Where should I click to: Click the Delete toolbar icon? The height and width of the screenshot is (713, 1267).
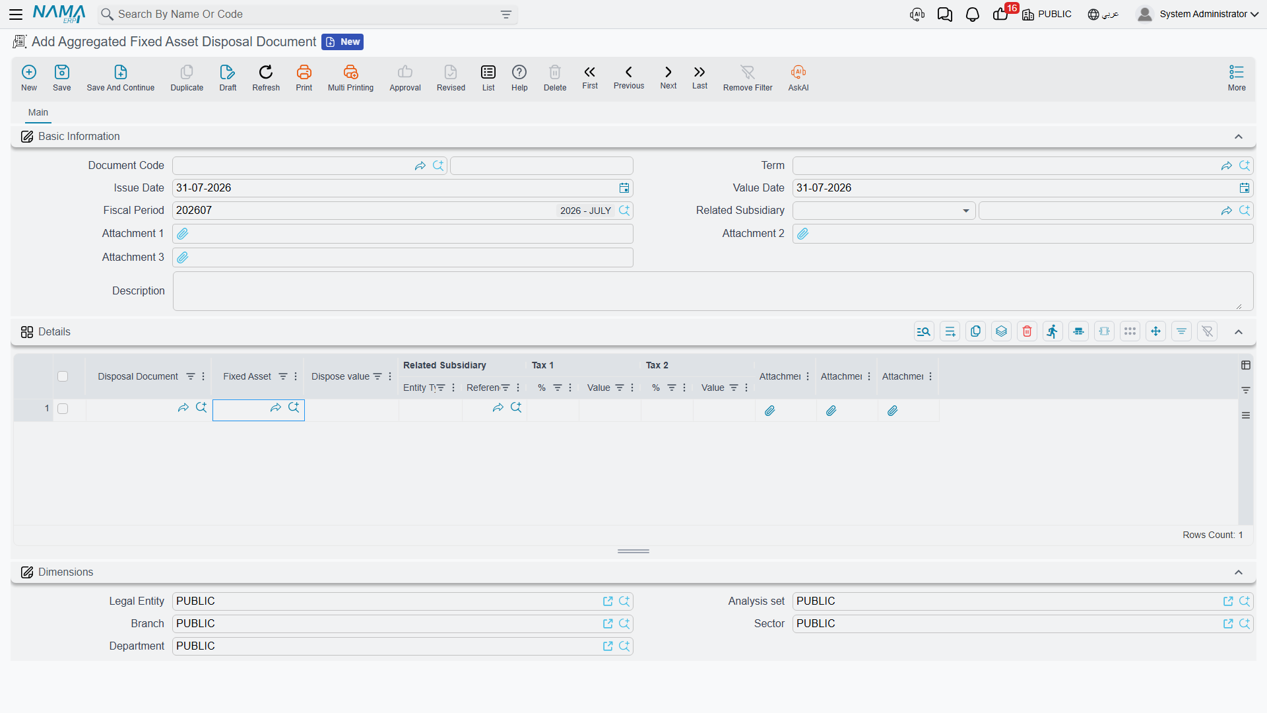click(555, 78)
